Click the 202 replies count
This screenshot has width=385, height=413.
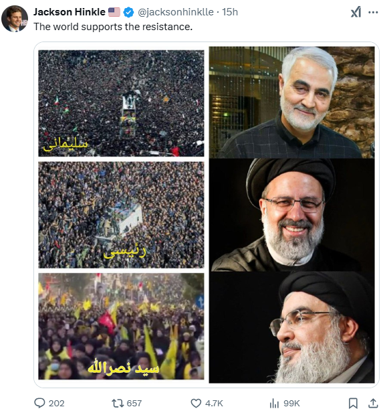pos(57,403)
